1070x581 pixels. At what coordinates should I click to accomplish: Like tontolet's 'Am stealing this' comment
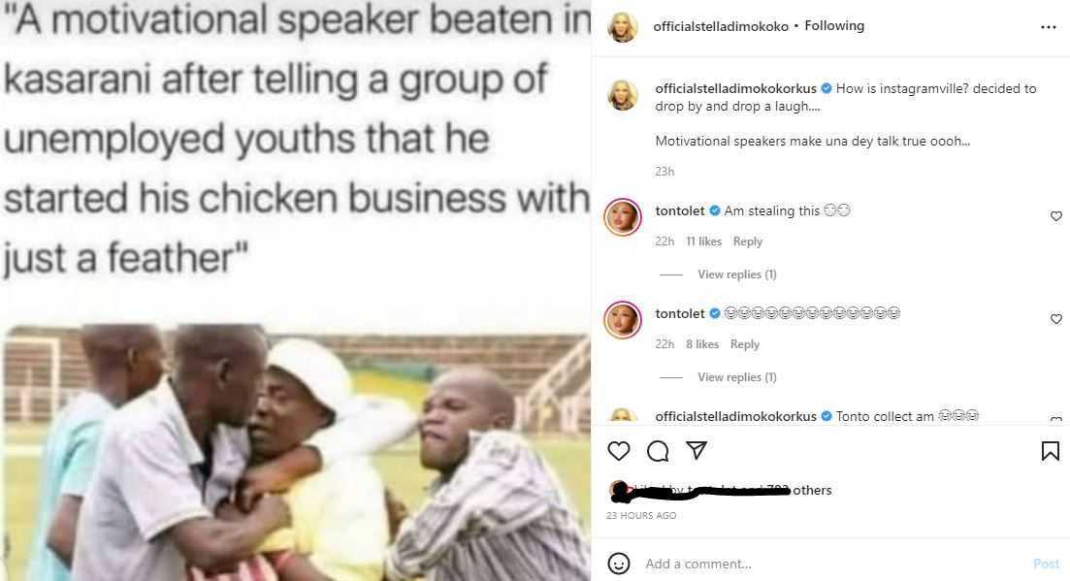click(x=1055, y=216)
